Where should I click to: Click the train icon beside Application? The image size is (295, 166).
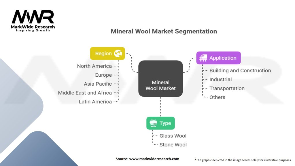point(203,58)
